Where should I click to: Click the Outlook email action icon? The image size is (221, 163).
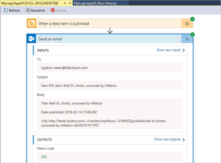coord(31,39)
